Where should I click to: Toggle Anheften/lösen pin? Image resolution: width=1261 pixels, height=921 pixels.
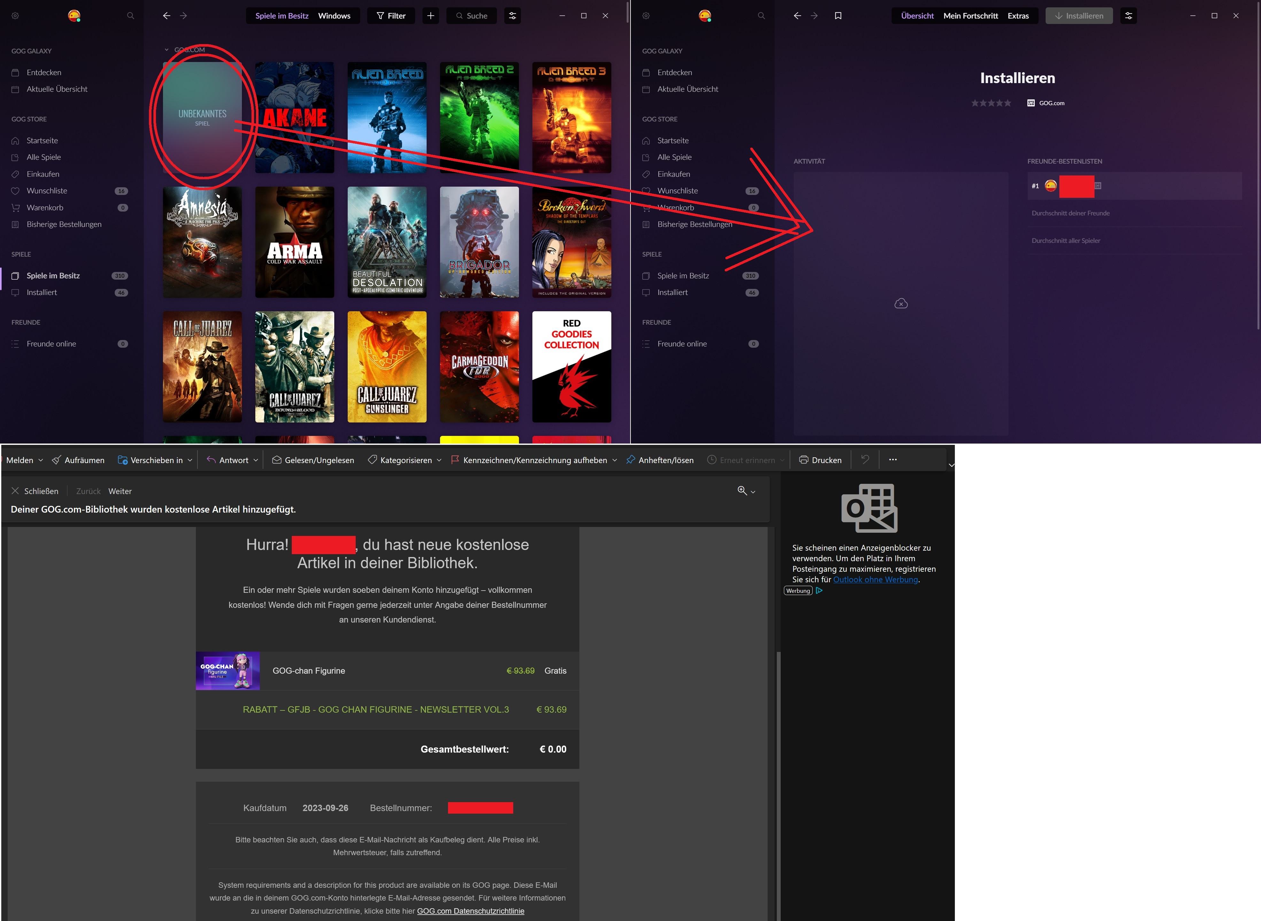660,460
